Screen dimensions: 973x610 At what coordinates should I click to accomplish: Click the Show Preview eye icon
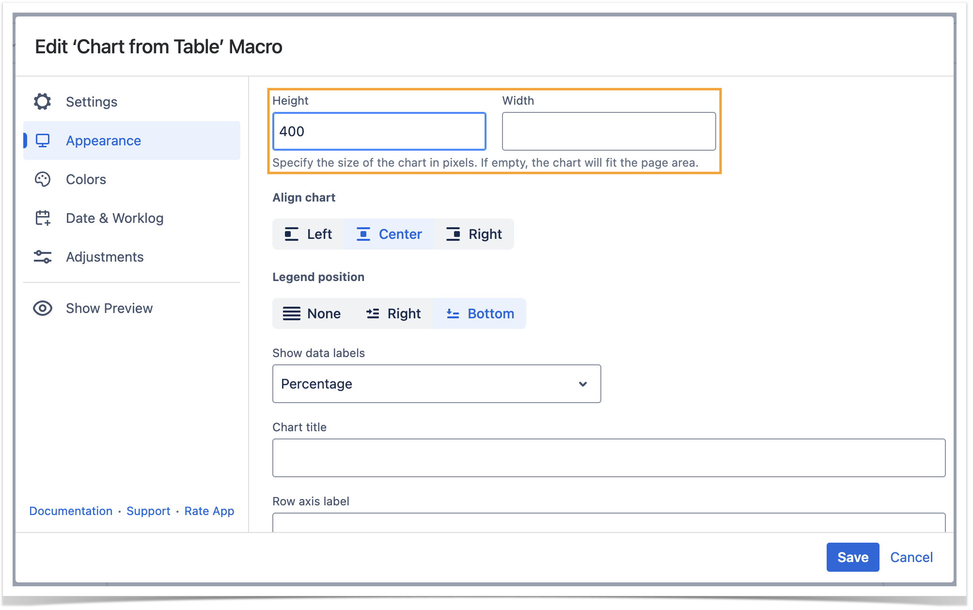coord(43,308)
